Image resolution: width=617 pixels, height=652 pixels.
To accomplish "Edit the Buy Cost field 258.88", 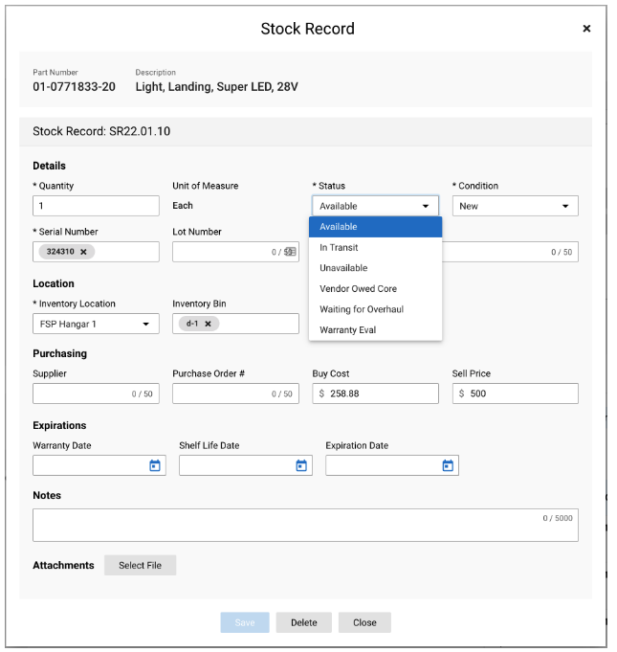I will (375, 393).
